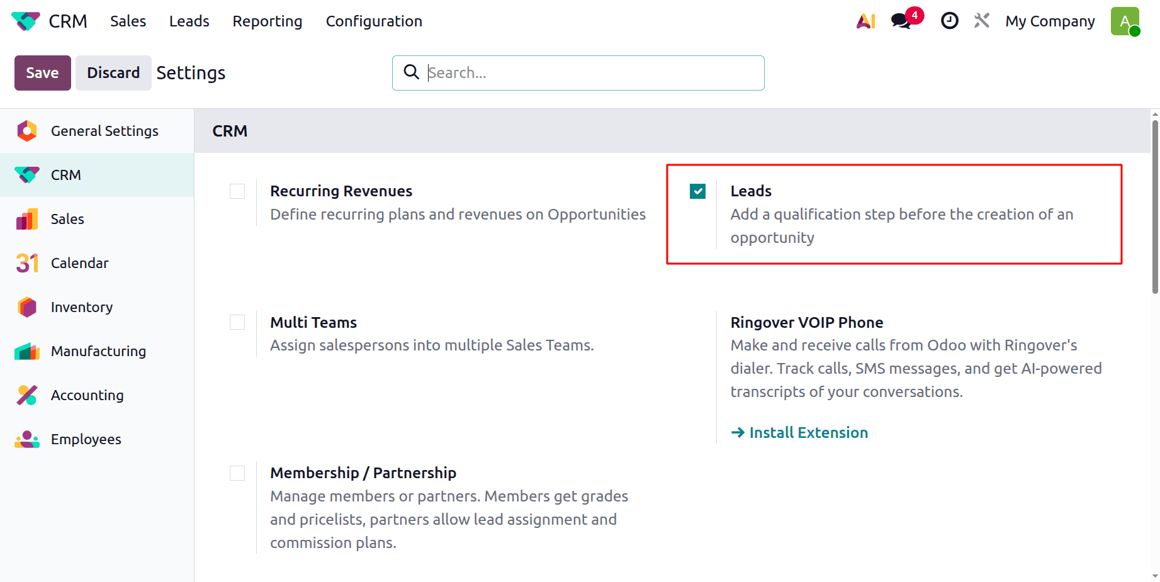The image size is (1160, 582).
Task: Open the Leads menu
Action: coord(189,21)
